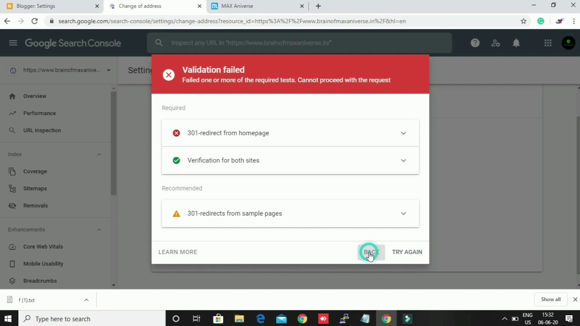Screen dimensions: 580x326
Task: Click the TRY AGAIN button
Action: [407, 252]
